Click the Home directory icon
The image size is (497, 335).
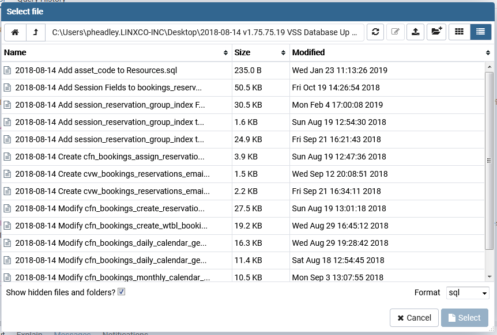pyautogui.click(x=15, y=32)
